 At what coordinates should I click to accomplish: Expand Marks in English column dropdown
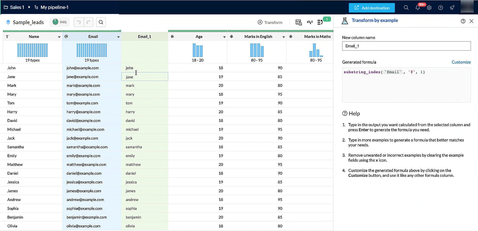click(283, 37)
